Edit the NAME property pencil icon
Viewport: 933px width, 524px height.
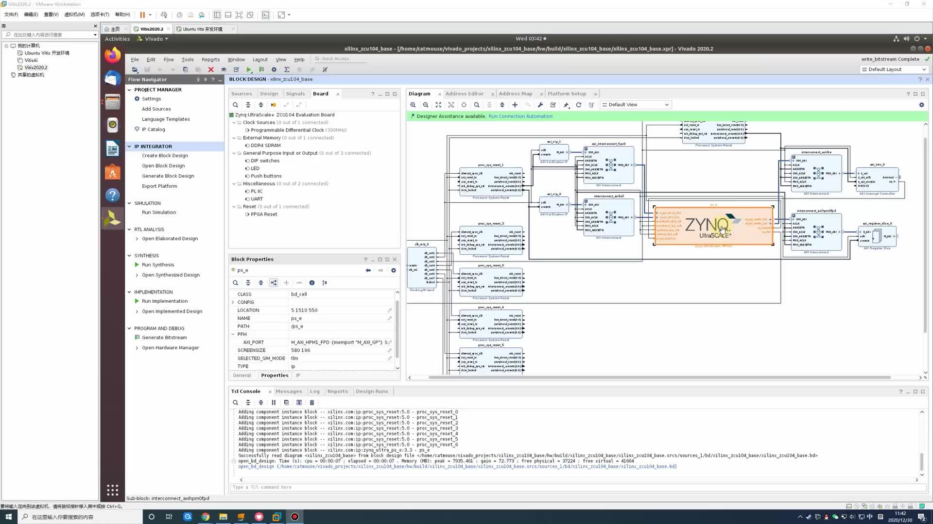[389, 318]
